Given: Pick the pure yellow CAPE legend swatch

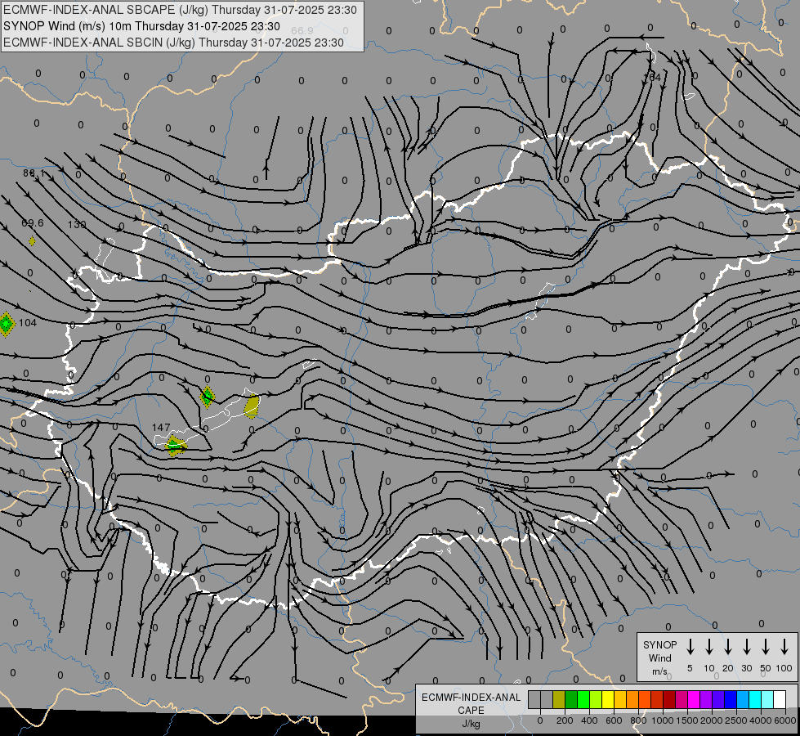Looking at the screenshot, I should [x=608, y=700].
